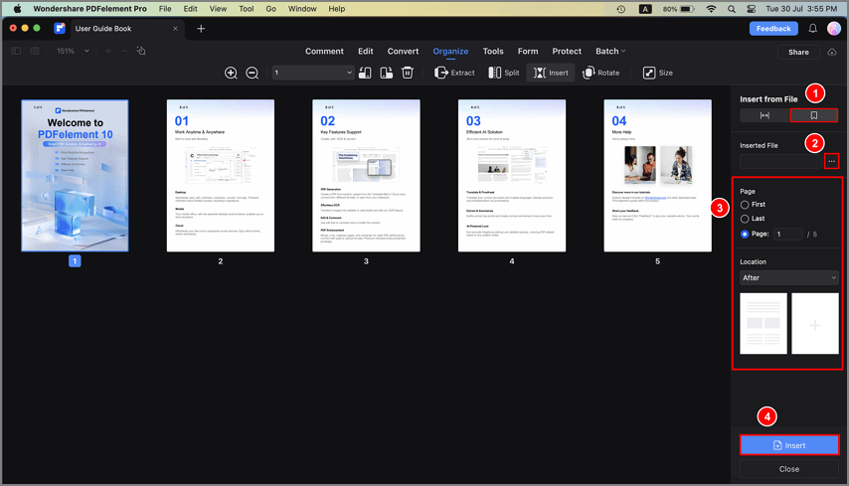The image size is (849, 486).
Task: Click the zoom minus button near 151%
Action: coord(124,51)
